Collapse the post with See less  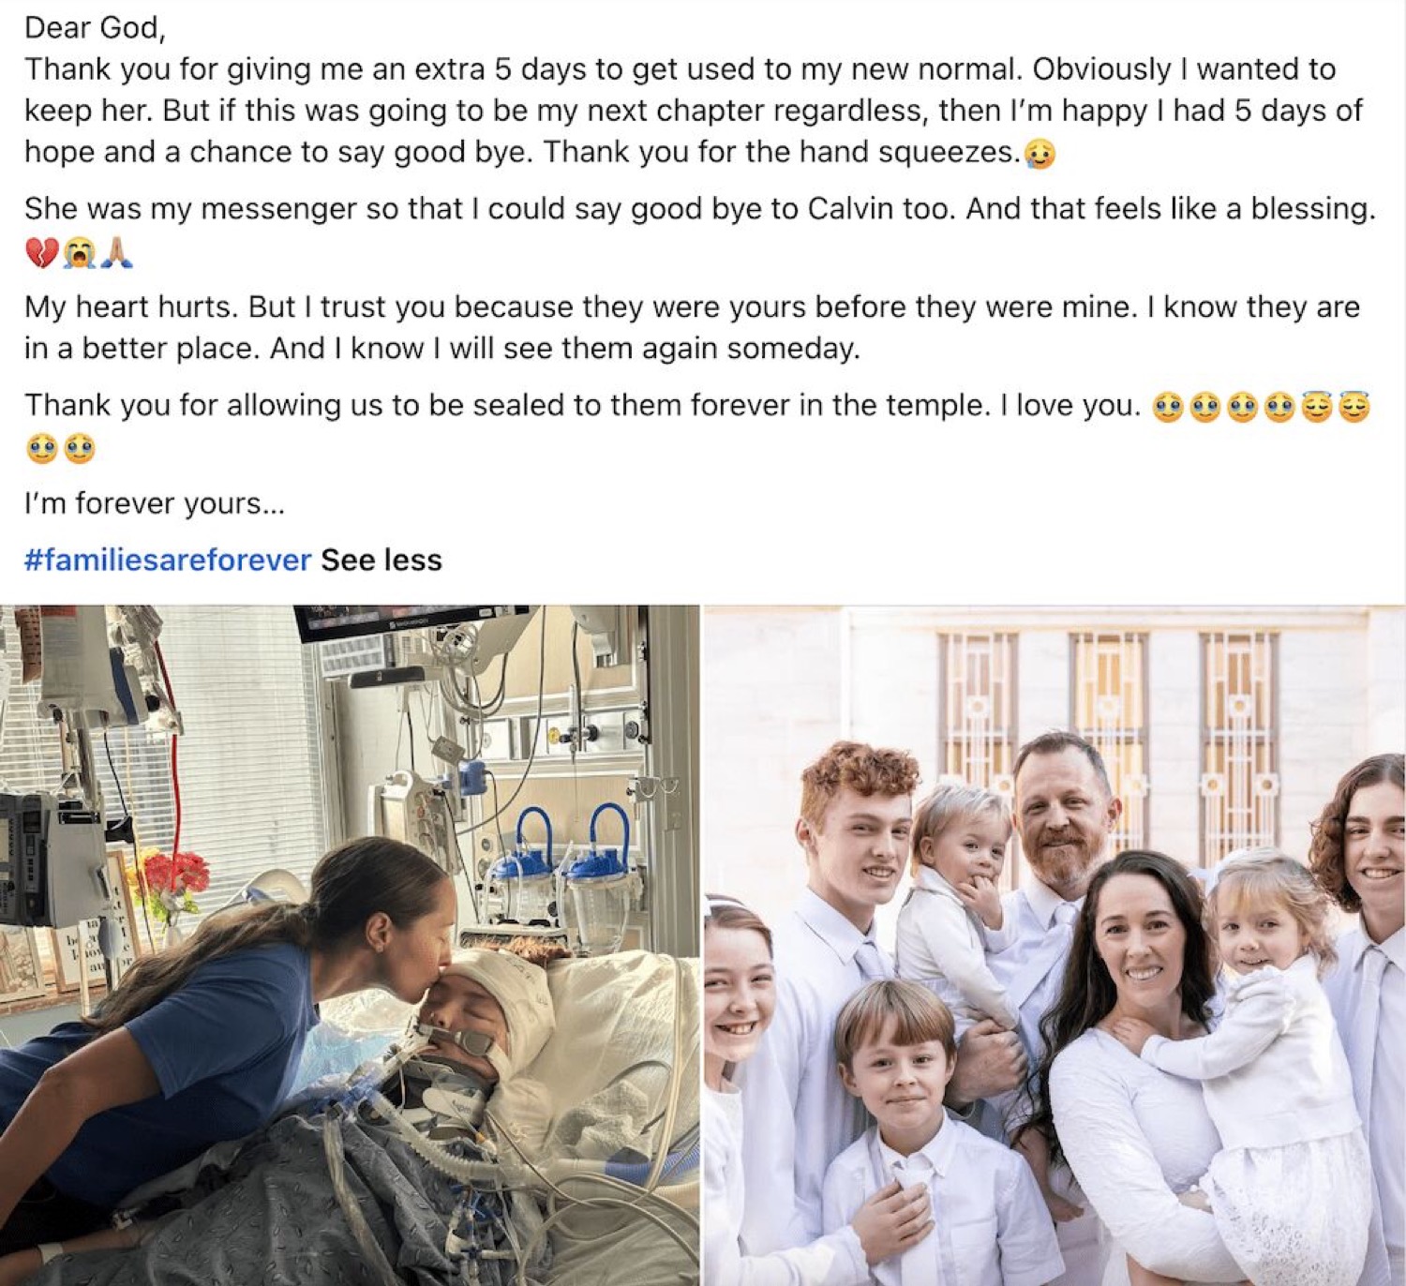(x=381, y=560)
